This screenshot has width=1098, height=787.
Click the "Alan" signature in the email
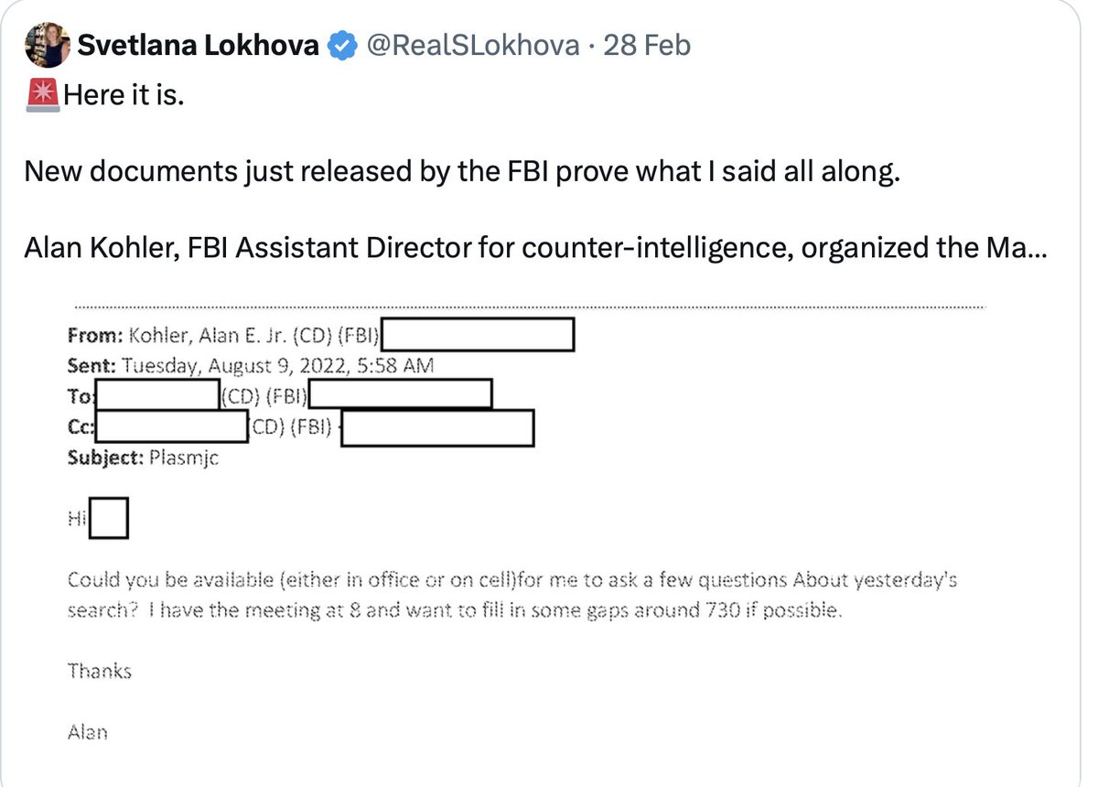88,731
